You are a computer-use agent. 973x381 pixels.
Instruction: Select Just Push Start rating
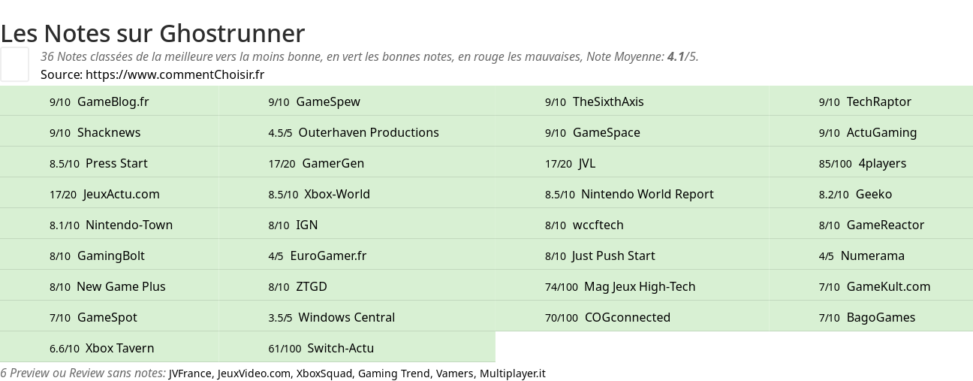tap(600, 256)
